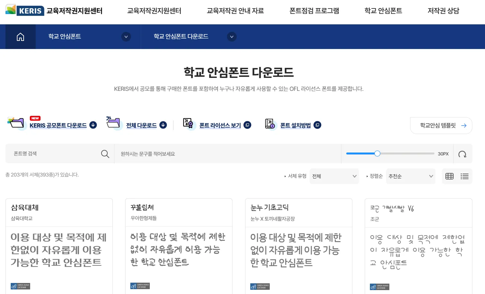This screenshot has width=485, height=294.
Task: Open the 교육저작권 안내 자료 menu
Action: coord(235,11)
